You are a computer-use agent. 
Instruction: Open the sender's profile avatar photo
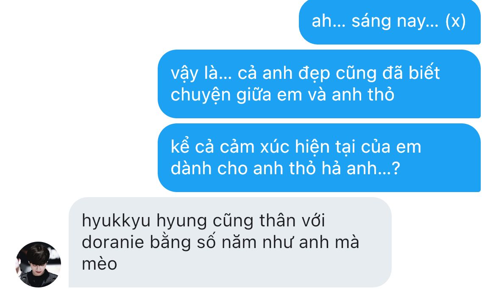[x=38, y=265]
